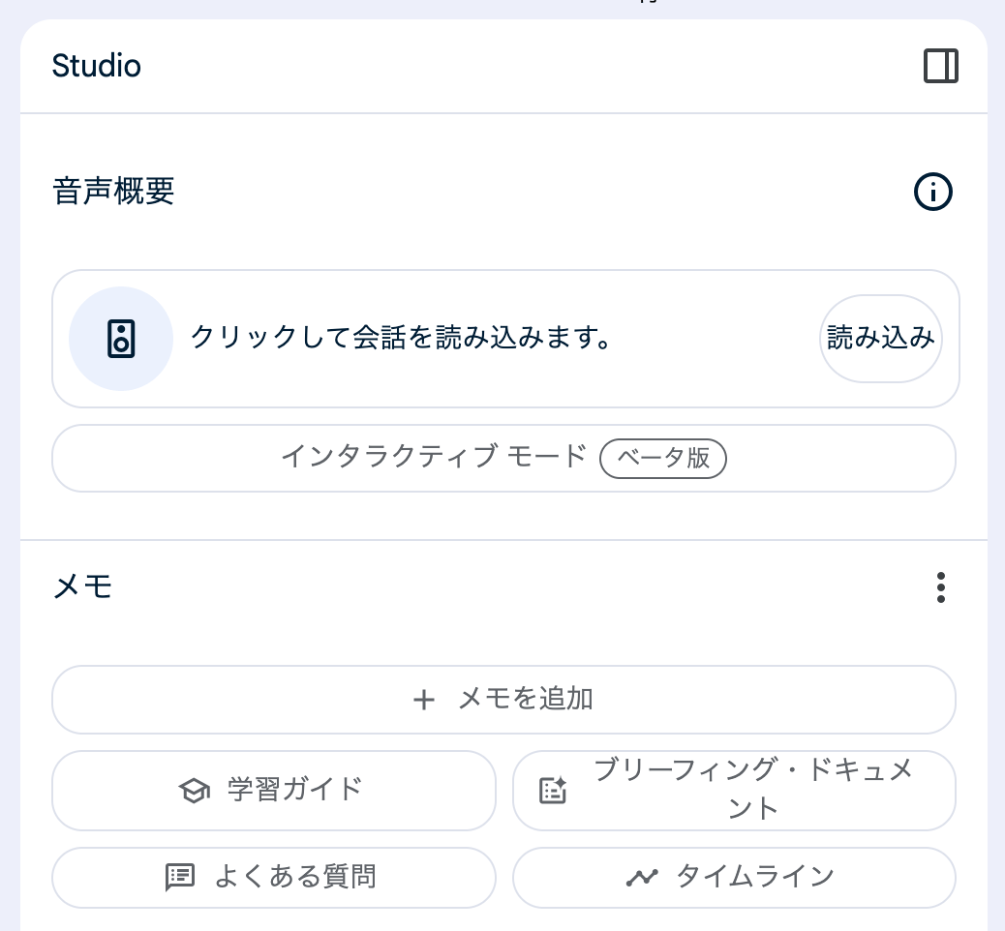
Task: Start インタラクティブ モード
Action: 434,458
